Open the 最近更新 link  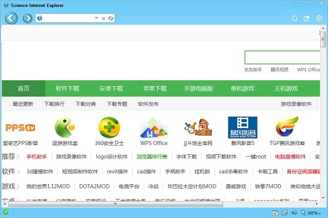(x=23, y=104)
